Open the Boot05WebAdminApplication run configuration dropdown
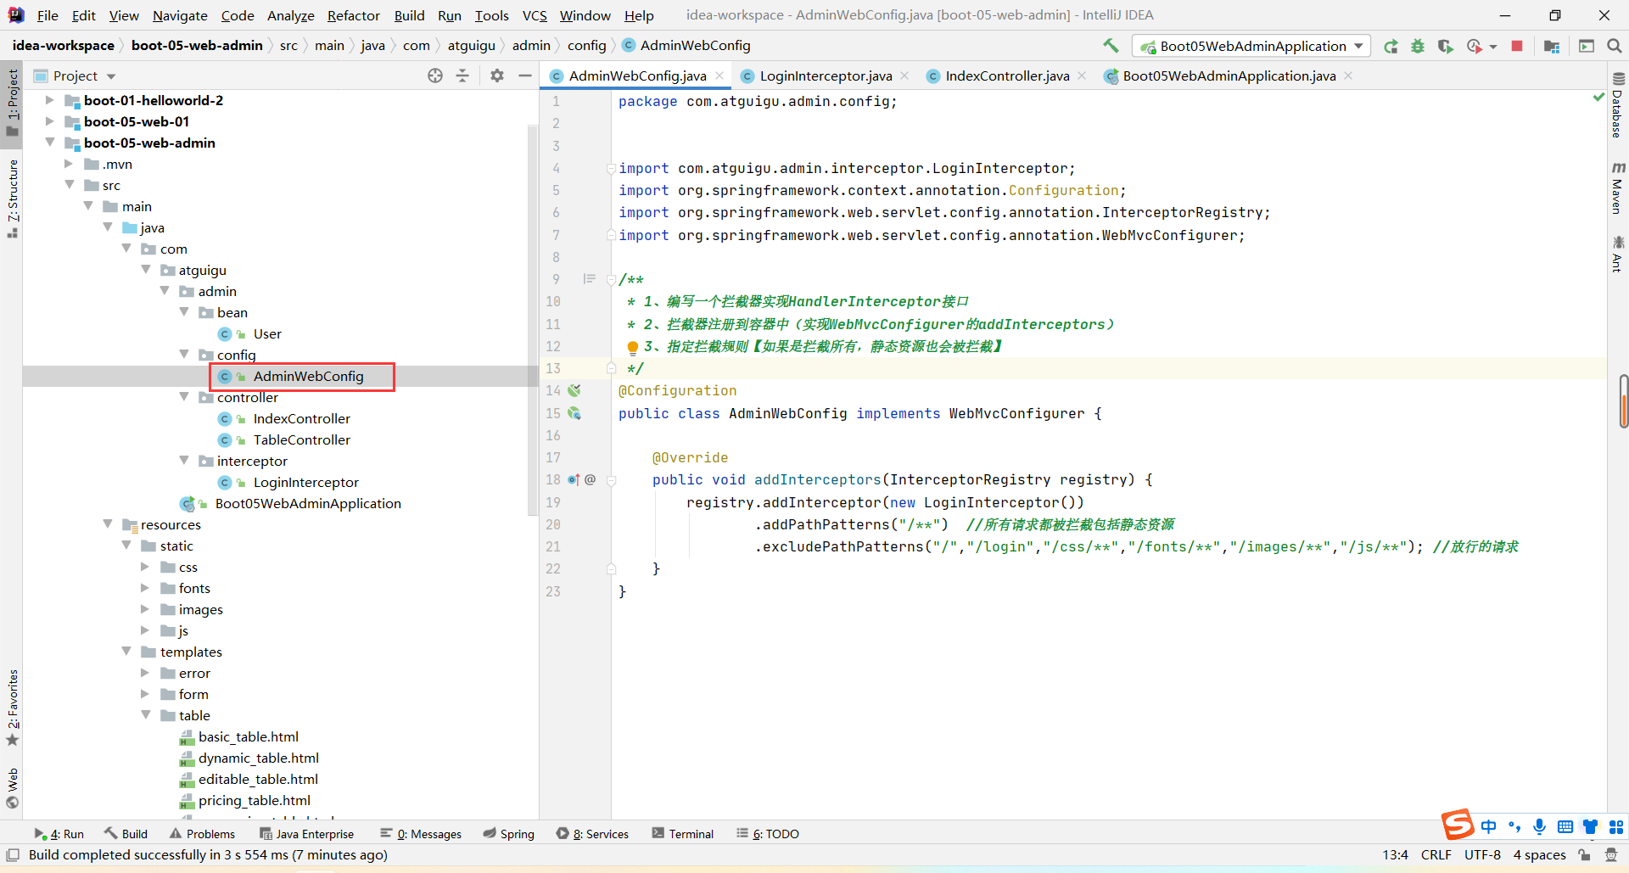 point(1252,47)
